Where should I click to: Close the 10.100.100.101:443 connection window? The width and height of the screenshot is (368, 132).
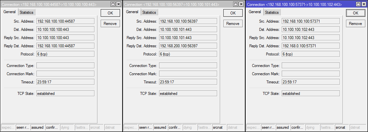pos(241,4)
